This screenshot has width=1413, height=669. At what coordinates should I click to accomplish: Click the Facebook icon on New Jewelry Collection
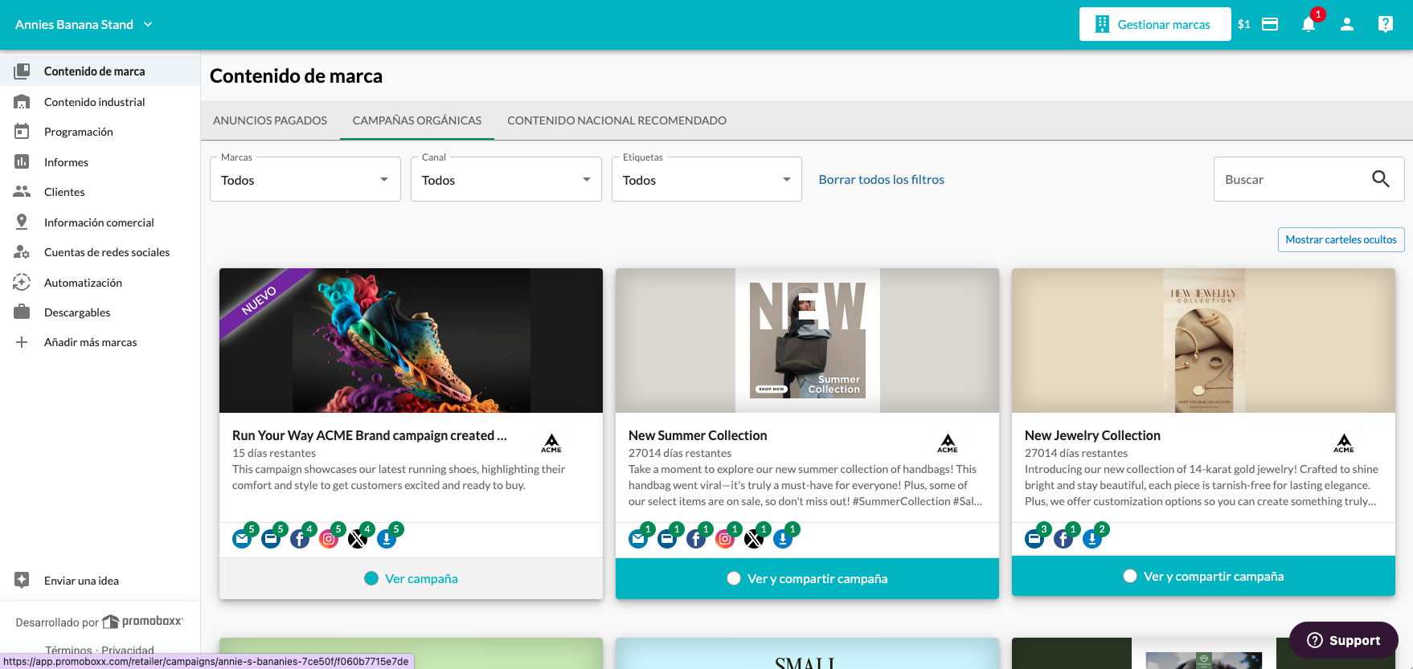click(x=1063, y=539)
